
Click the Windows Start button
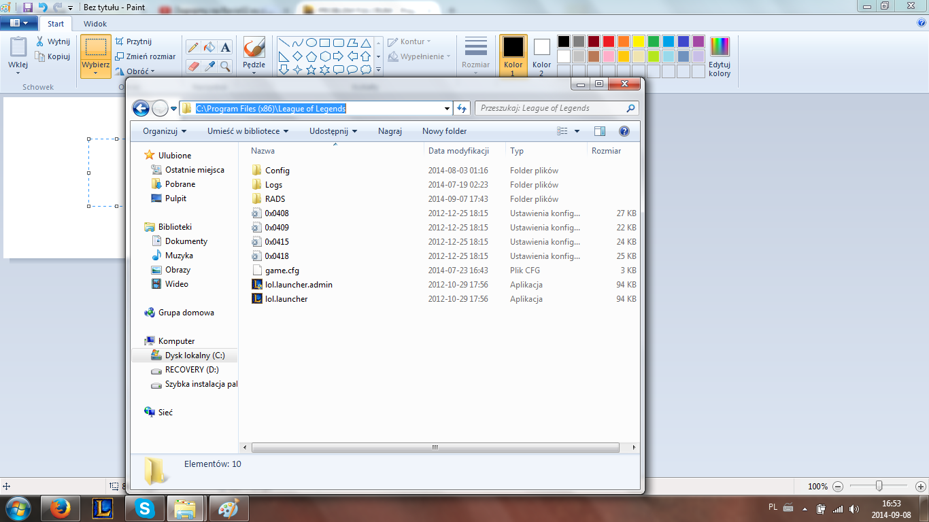pyautogui.click(x=18, y=508)
